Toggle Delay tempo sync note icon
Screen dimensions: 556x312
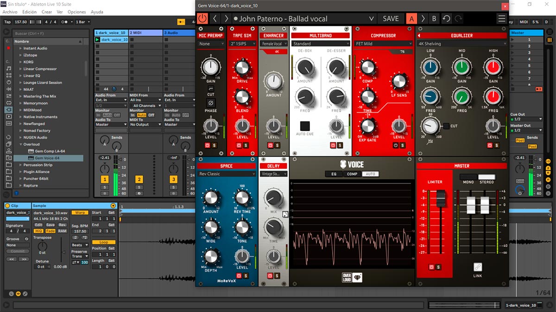[285, 214]
